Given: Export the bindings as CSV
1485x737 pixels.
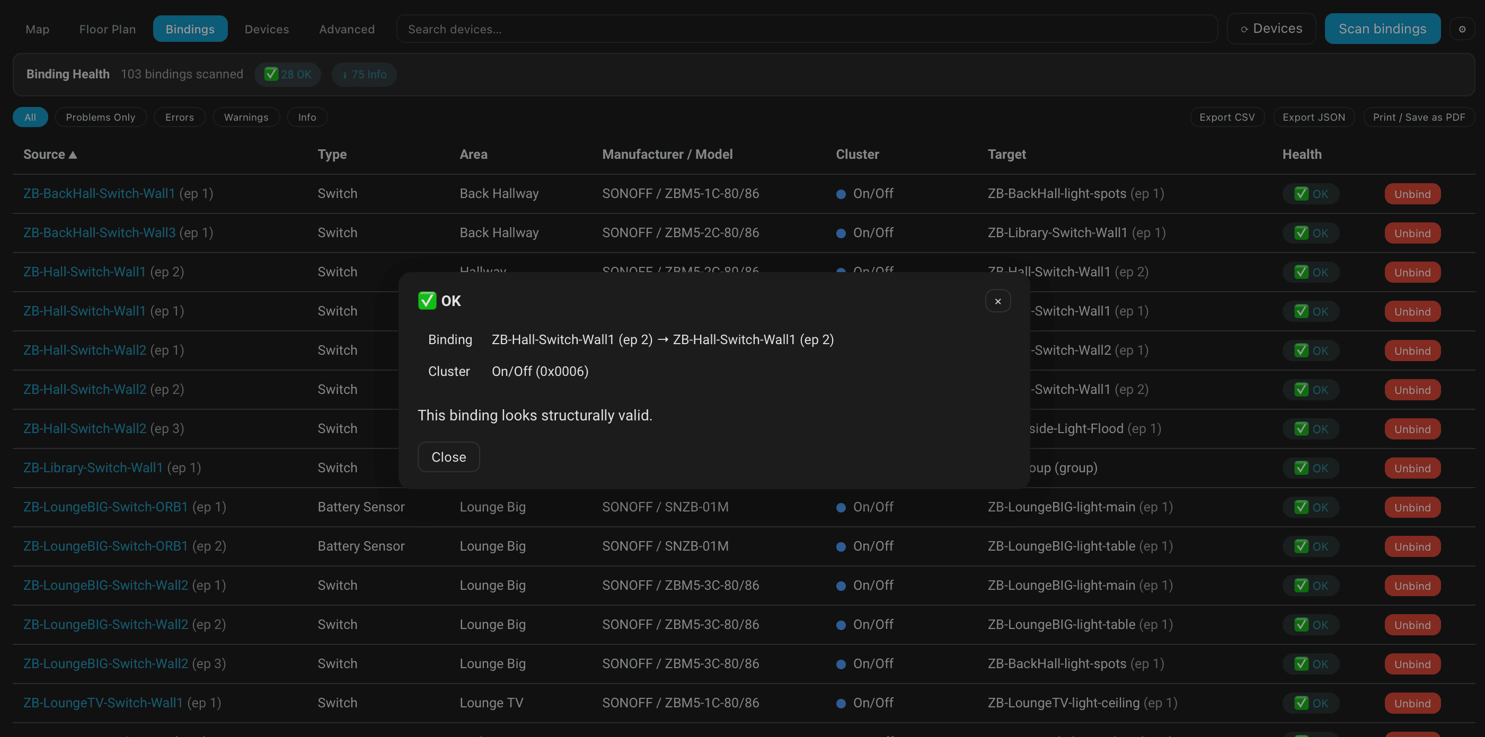Looking at the screenshot, I should pyautogui.click(x=1227, y=117).
